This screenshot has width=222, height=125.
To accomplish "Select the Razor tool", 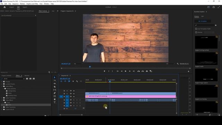I will 55,87.
